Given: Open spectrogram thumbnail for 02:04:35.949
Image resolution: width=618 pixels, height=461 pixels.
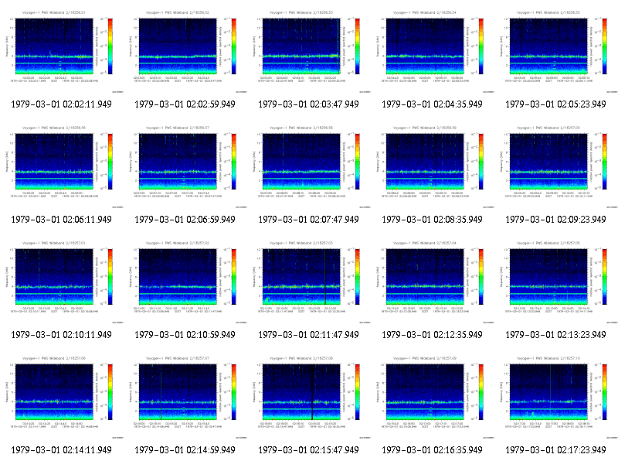Looking at the screenshot, I should point(433,51).
